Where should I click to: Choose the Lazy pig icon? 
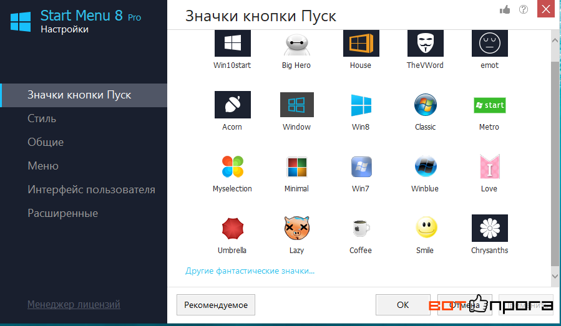296,228
